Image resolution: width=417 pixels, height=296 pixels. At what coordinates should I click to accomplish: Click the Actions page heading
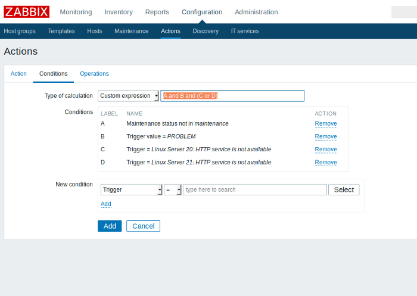tap(21, 51)
